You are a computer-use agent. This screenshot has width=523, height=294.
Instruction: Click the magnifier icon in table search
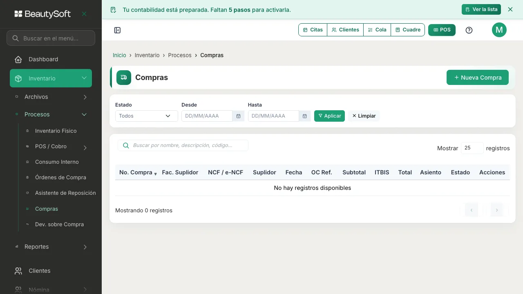[126, 145]
